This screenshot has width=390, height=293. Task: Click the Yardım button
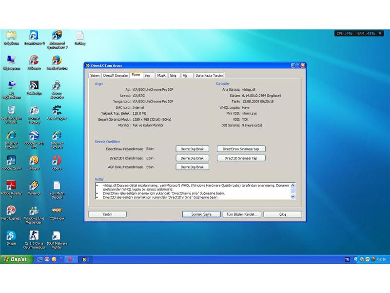click(107, 214)
